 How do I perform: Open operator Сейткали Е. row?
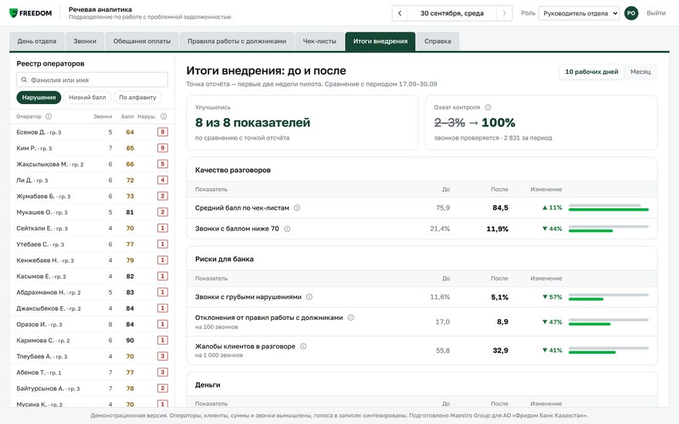(92, 228)
